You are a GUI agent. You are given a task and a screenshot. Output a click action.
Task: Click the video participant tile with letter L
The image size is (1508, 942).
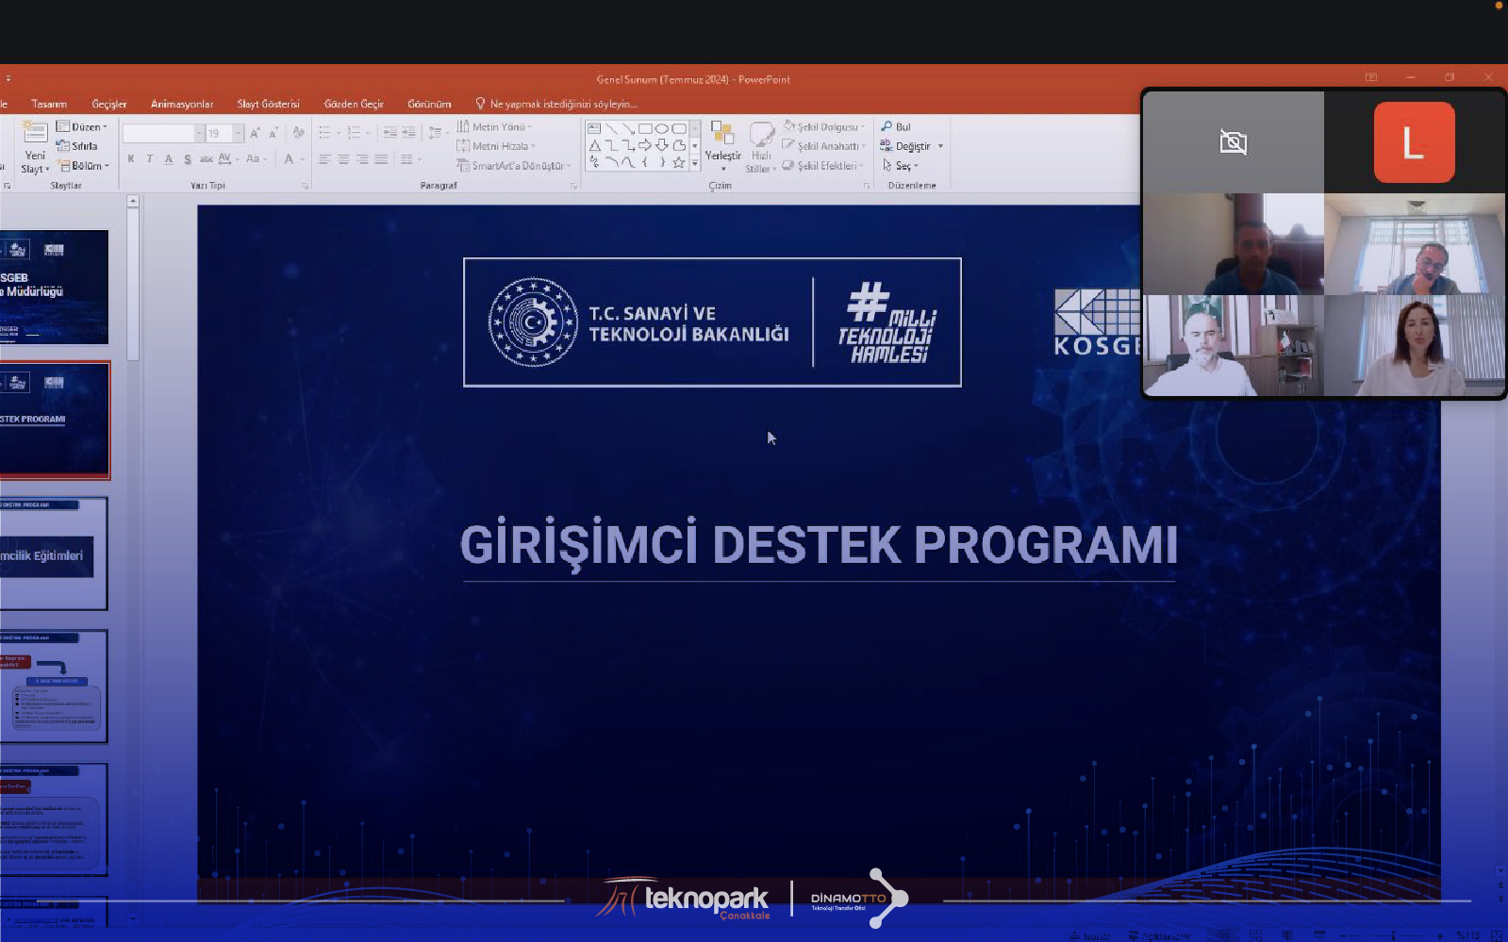click(1414, 142)
